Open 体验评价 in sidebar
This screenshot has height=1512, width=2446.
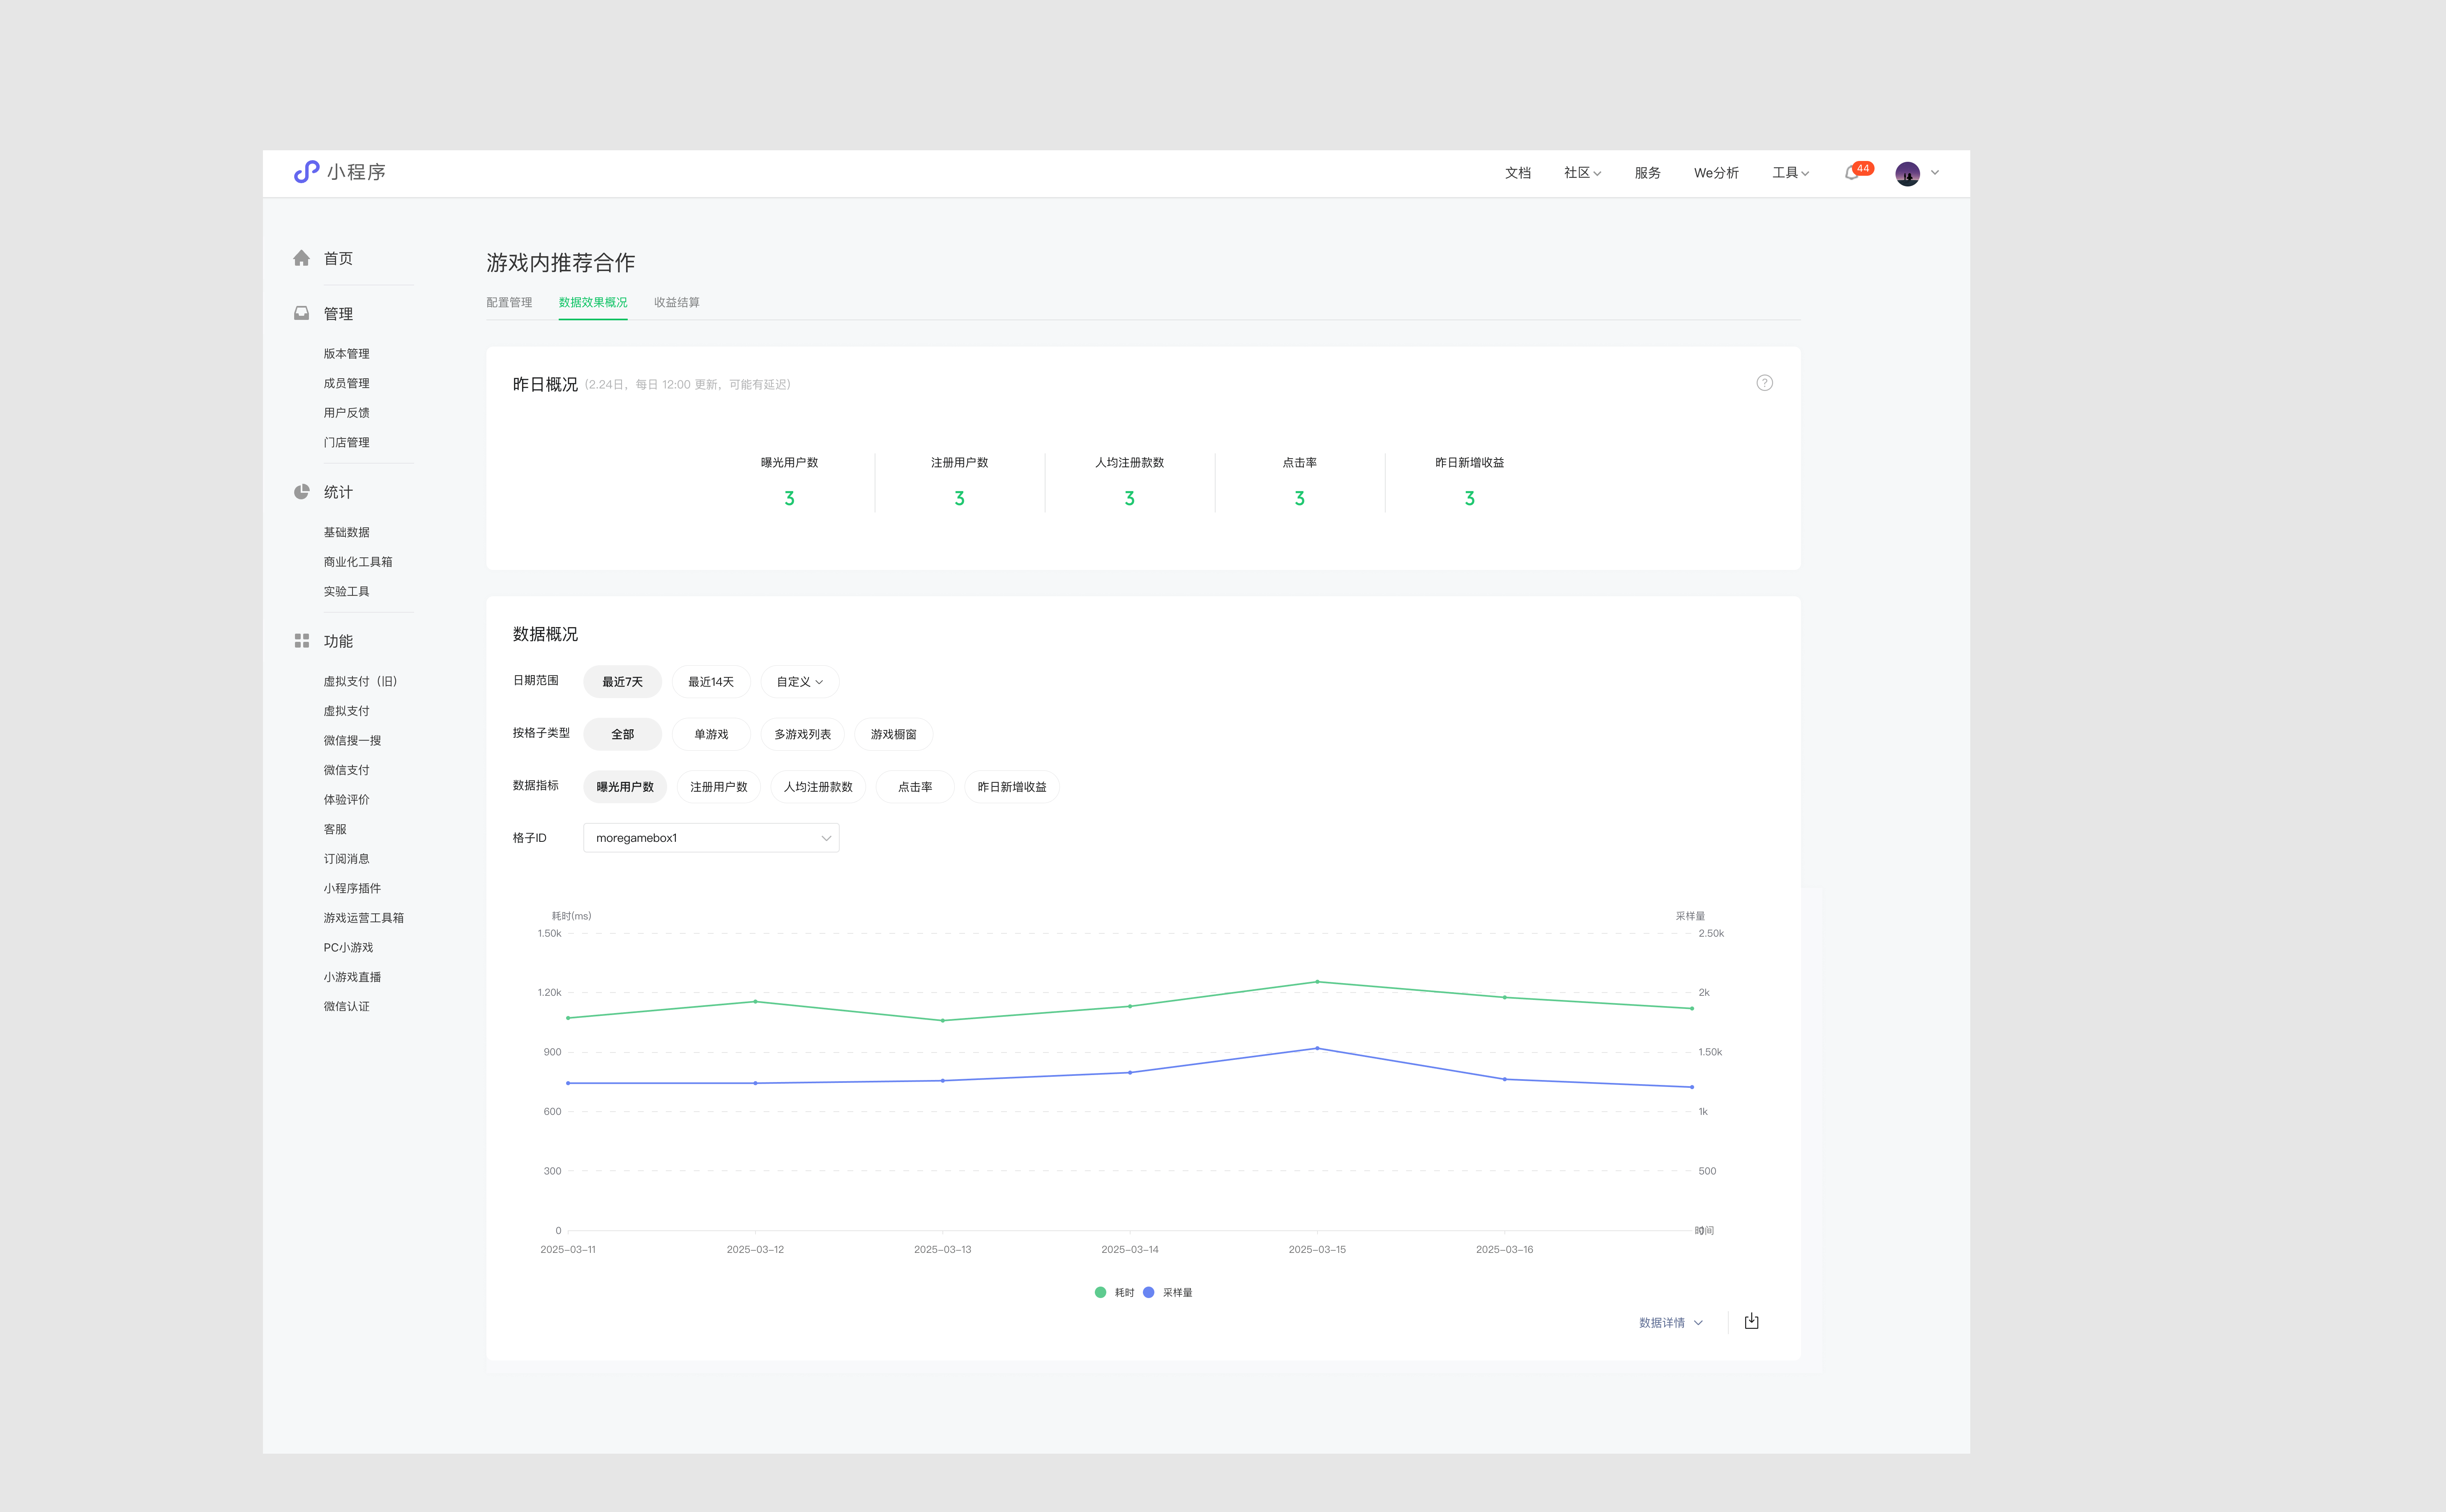(346, 799)
